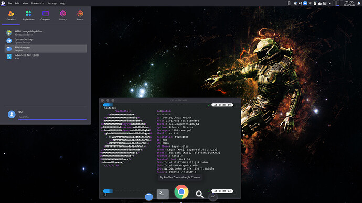This screenshot has width=362, height=203.
Task: Open the Leave tab
Action: [x=80, y=15]
